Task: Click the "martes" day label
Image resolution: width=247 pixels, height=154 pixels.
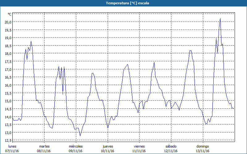Action: click(44, 146)
